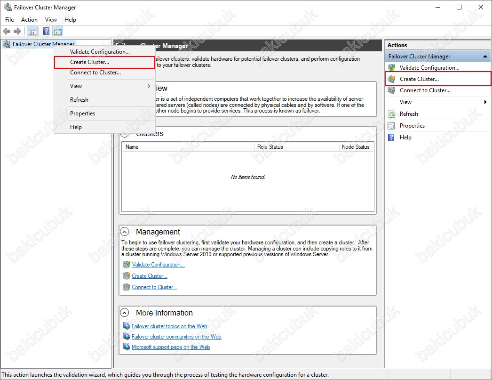Image resolution: width=492 pixels, height=380 pixels.
Task: Click Create Cluster label in the Actions pane
Action: click(419, 79)
